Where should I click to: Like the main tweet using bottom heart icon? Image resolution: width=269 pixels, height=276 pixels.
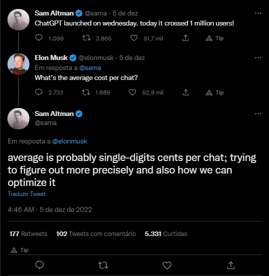tap(167, 265)
